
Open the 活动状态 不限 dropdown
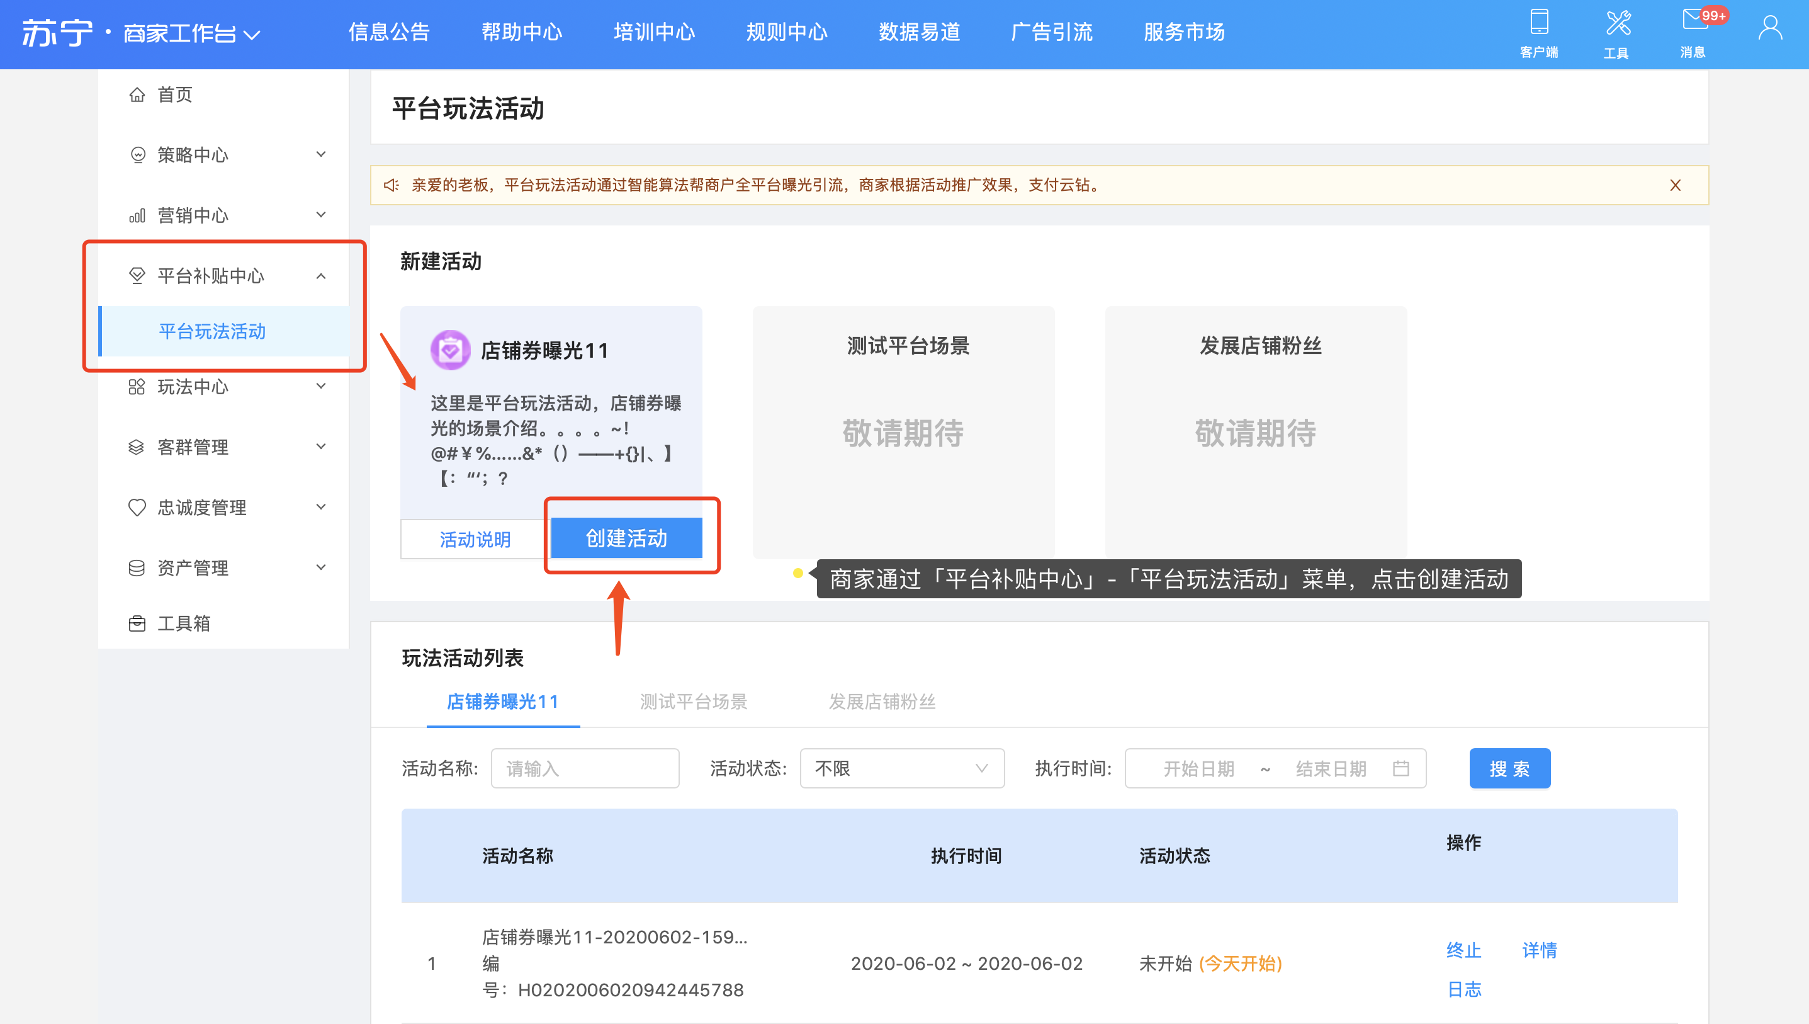902,768
